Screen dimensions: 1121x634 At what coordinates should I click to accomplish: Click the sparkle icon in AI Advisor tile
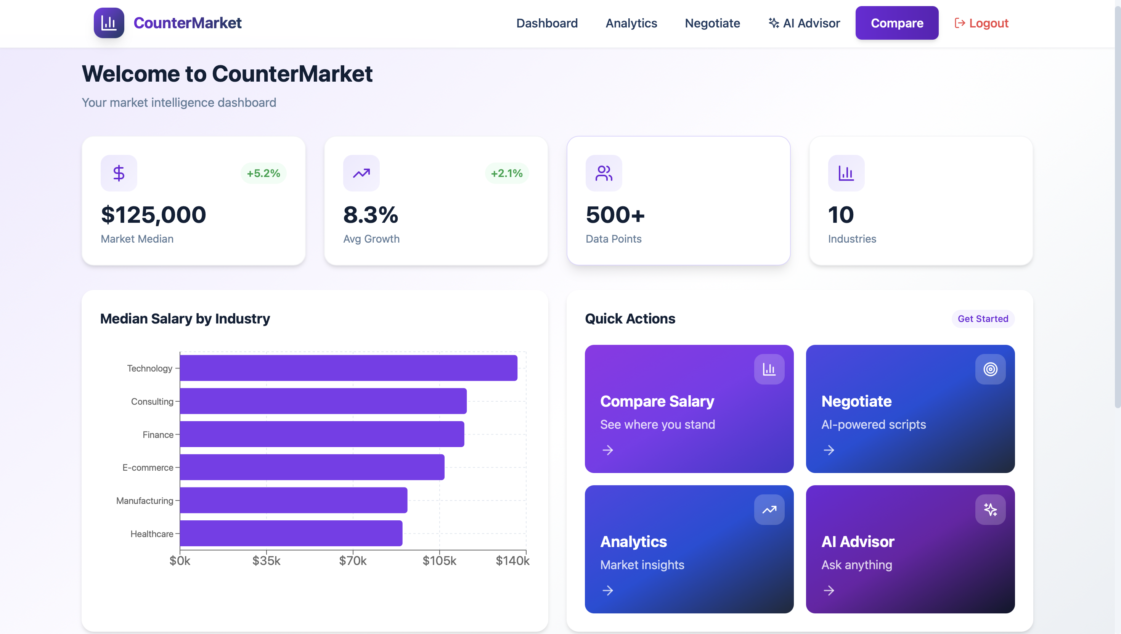(990, 510)
